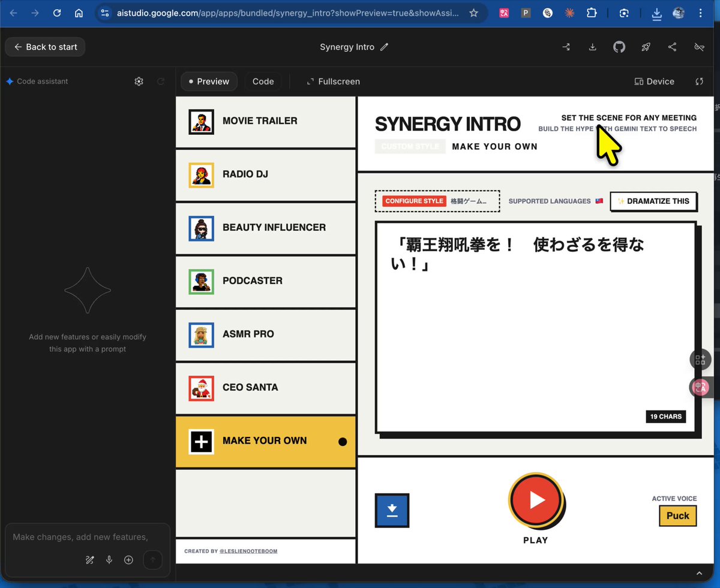The width and height of the screenshot is (720, 588).
Task: Click the share icon in header
Action: tap(672, 47)
